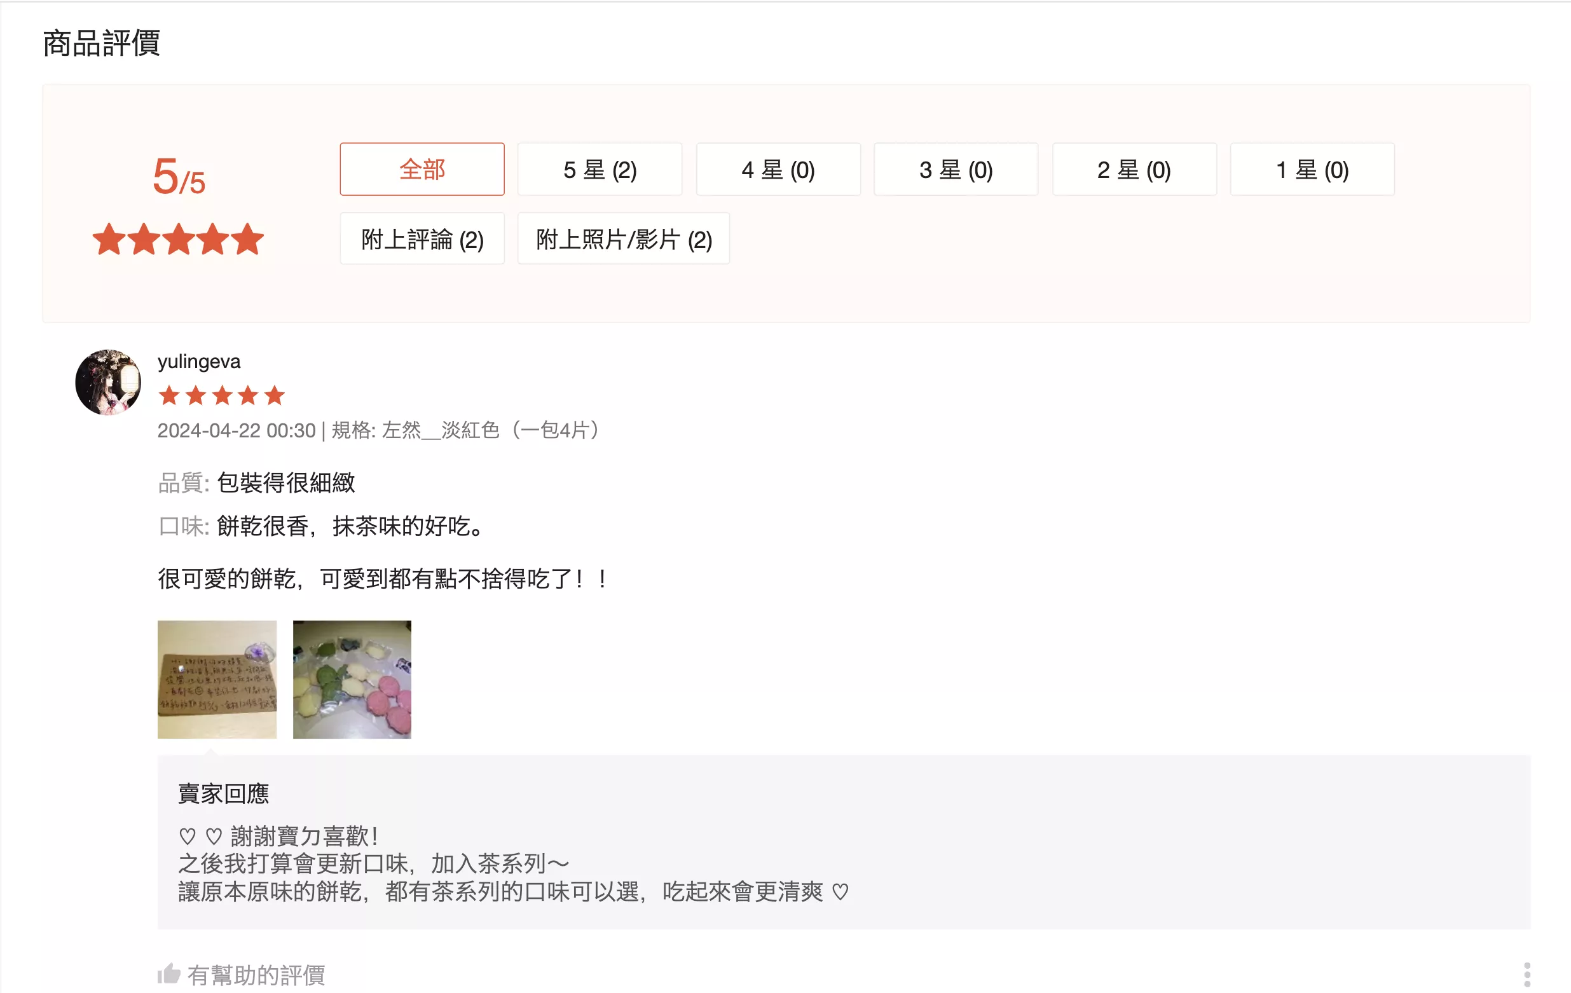Filter reviews by 5 星 (2)
This screenshot has width=1571, height=993.
click(x=600, y=169)
